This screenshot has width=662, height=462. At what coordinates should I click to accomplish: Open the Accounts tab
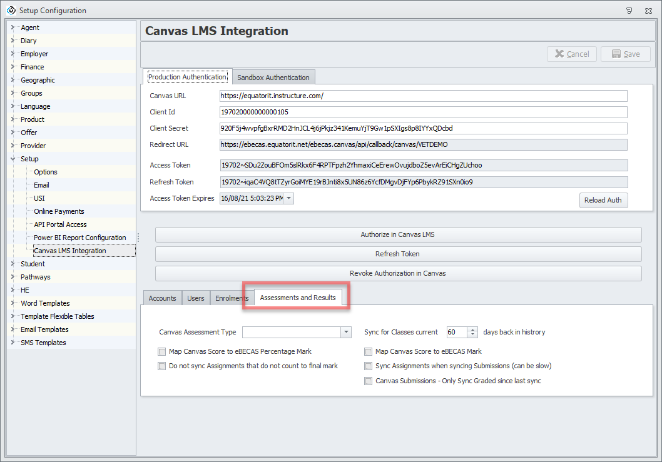pyautogui.click(x=162, y=298)
